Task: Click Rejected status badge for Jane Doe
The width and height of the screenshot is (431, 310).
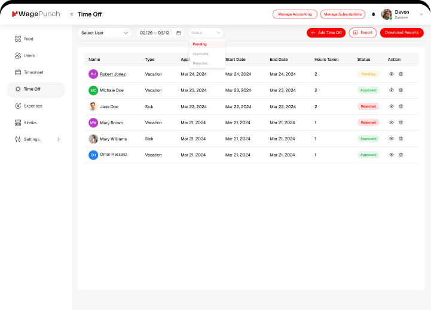Action: tap(368, 106)
